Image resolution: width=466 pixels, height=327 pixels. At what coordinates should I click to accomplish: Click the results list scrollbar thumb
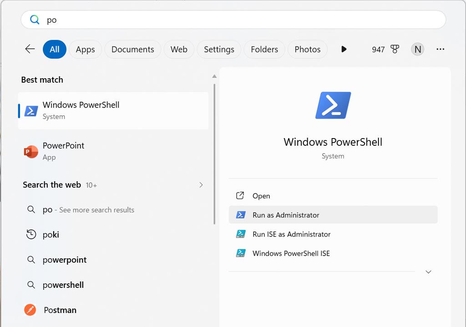coord(214,154)
